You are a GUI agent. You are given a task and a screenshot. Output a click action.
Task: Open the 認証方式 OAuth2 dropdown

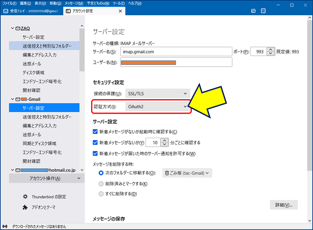click(158, 107)
